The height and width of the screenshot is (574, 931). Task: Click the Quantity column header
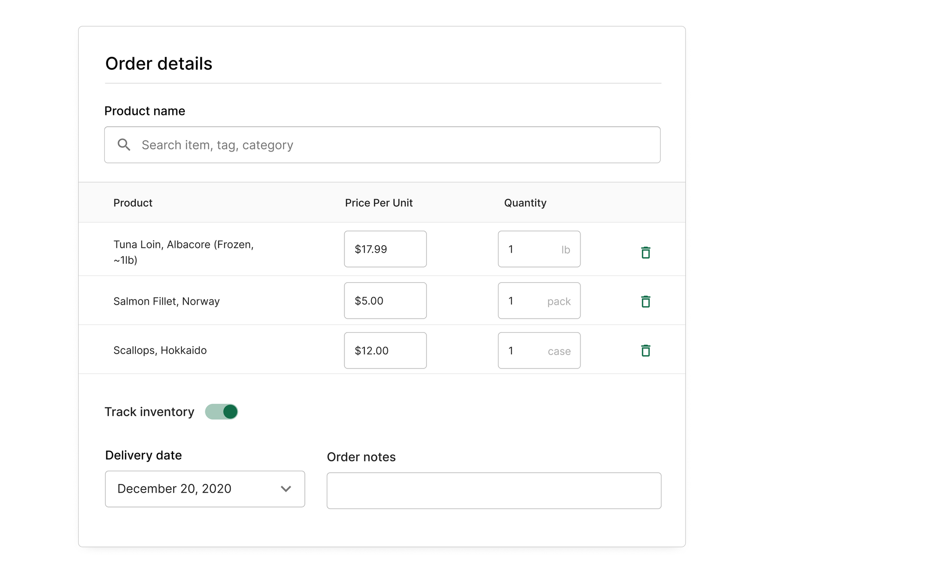click(x=525, y=203)
